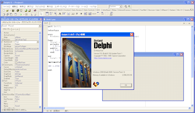Select the arrow pointer palette tool
This screenshot has width=195, height=113.
[41, 14]
